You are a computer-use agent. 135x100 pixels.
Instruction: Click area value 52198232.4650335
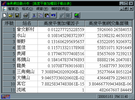[108, 36]
